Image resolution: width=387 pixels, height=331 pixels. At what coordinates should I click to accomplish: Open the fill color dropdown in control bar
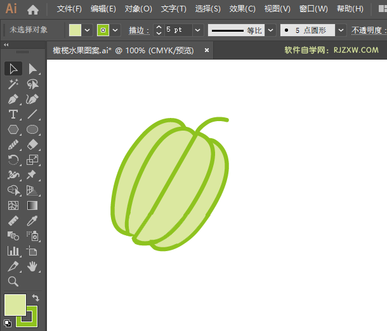tap(87, 30)
